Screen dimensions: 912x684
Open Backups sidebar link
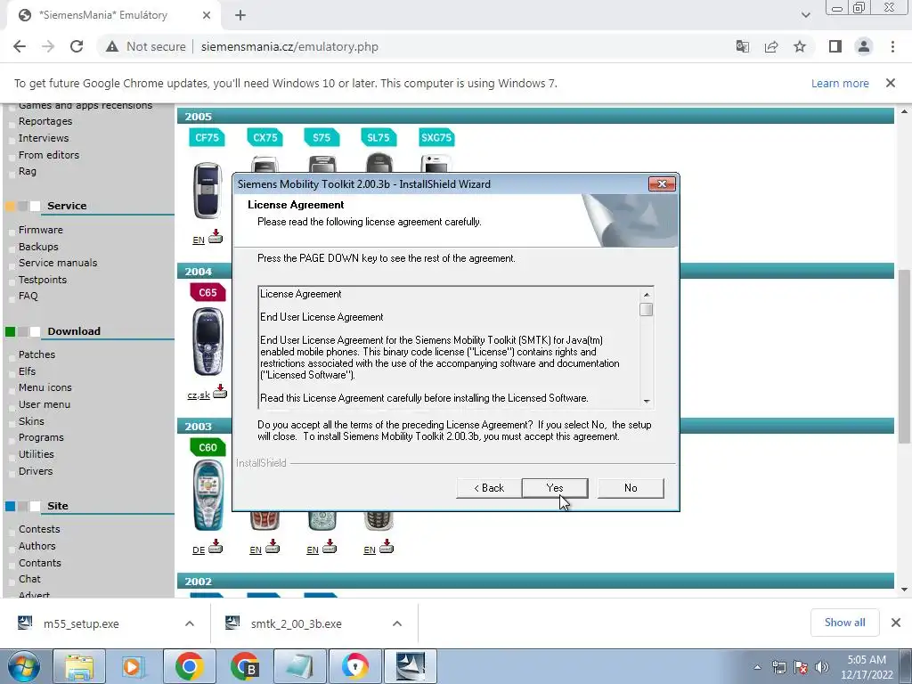click(38, 247)
